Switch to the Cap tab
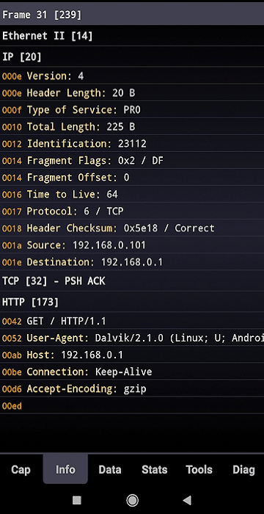 coord(21,469)
